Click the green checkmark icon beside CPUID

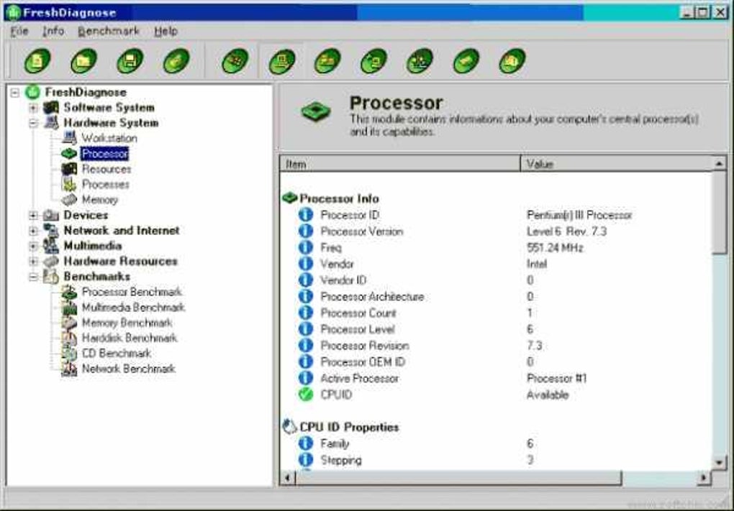coord(306,395)
